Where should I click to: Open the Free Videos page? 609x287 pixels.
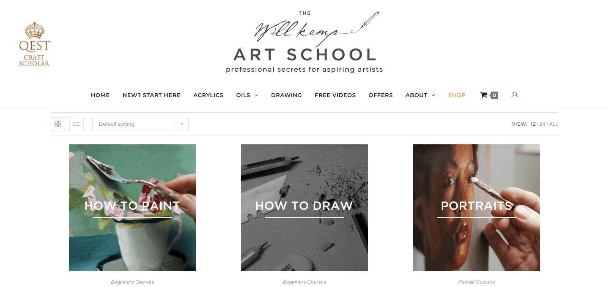pos(335,95)
